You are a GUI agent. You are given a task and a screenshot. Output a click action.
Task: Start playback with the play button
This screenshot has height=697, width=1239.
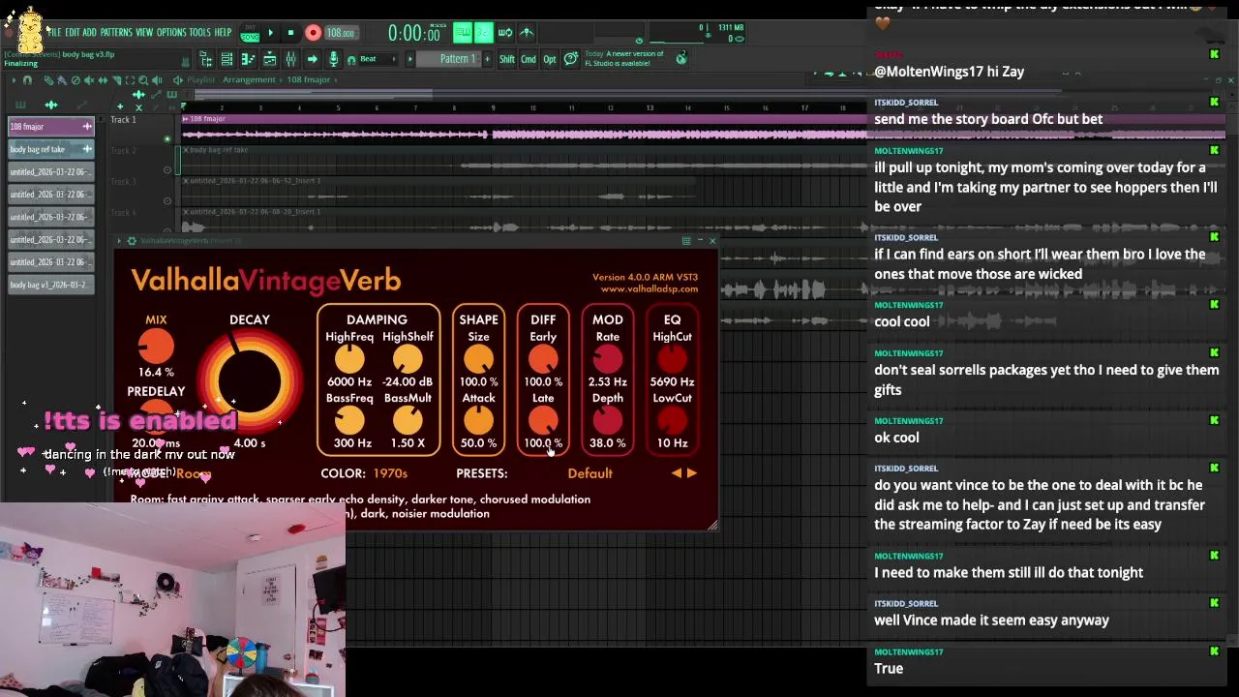[271, 33]
